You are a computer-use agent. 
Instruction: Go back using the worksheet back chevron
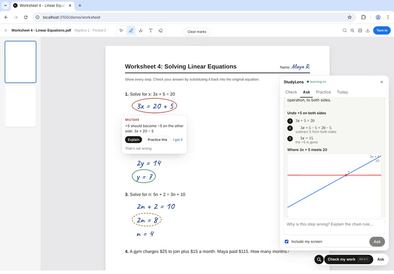pyautogui.click(x=6, y=30)
